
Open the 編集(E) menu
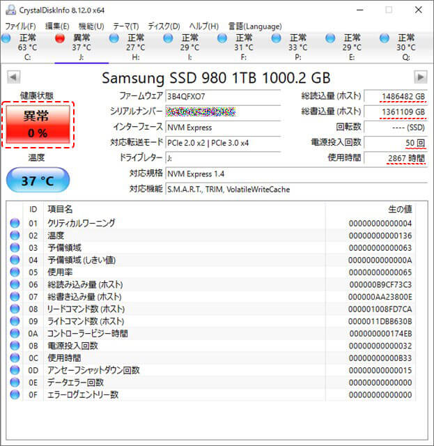click(x=57, y=26)
